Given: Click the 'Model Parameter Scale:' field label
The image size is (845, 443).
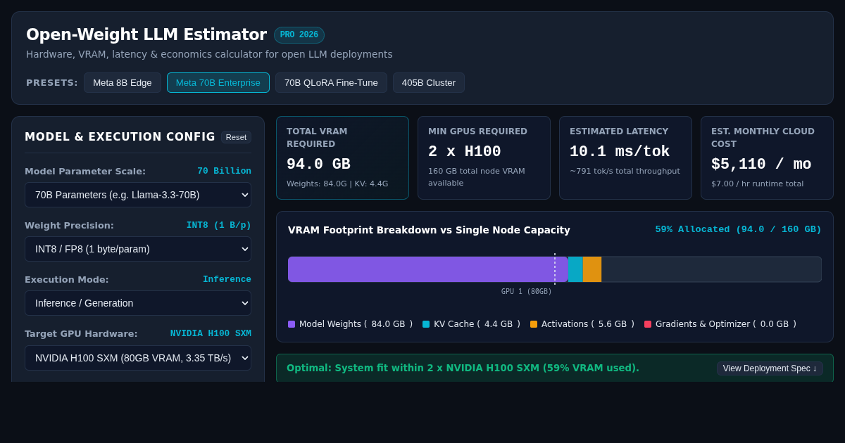Looking at the screenshot, I should [85, 172].
